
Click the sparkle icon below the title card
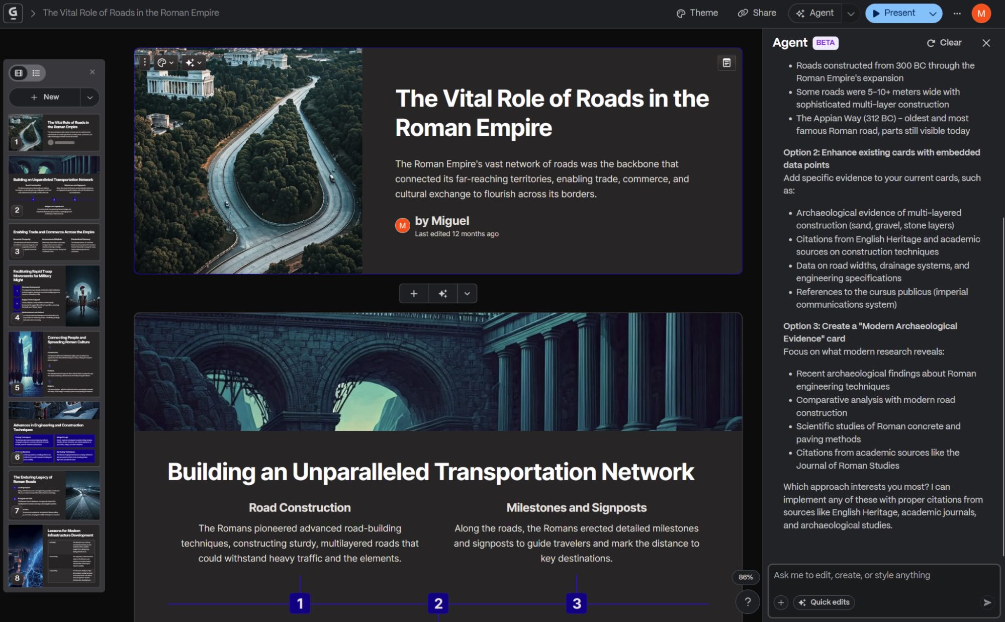(x=442, y=293)
